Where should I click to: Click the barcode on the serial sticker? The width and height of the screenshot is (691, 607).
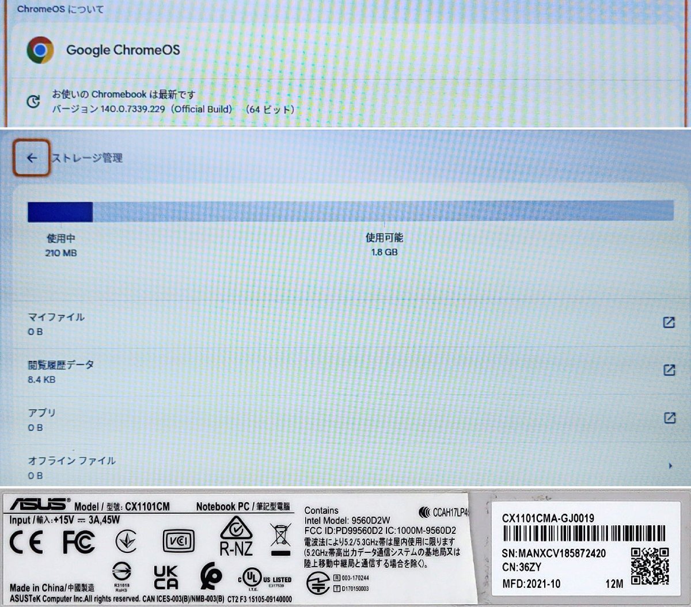point(584,533)
